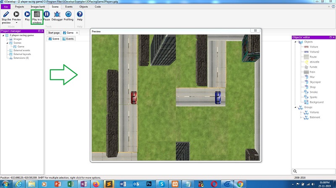This screenshot has width=336, height=188.
Task: Click the red car in the preview
Action: point(134,98)
